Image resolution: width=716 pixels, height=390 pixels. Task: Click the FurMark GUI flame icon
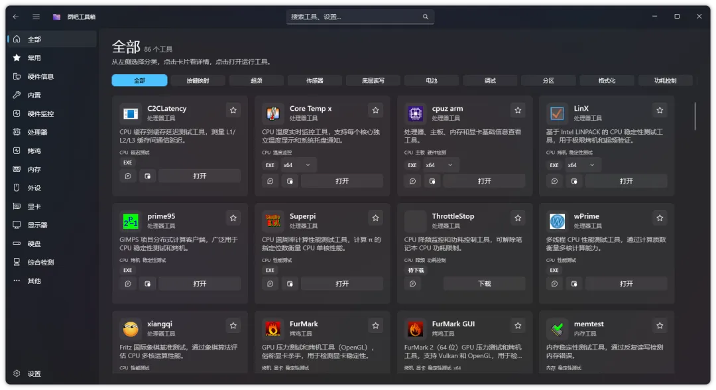click(x=415, y=329)
